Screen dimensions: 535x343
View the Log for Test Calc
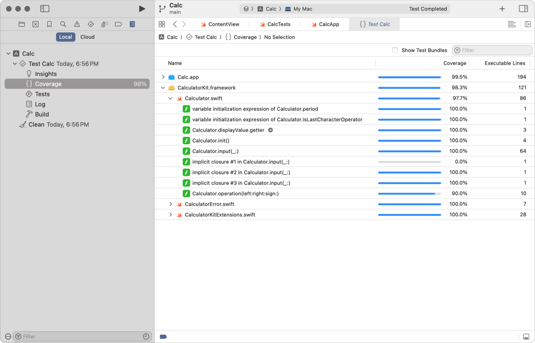tap(40, 104)
